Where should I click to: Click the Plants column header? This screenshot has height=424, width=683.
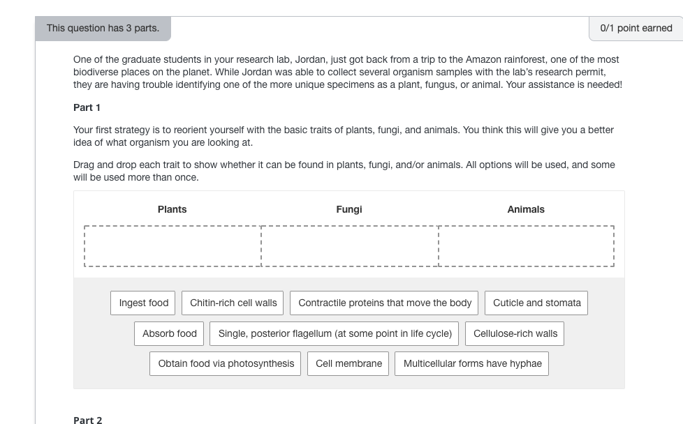tap(172, 209)
